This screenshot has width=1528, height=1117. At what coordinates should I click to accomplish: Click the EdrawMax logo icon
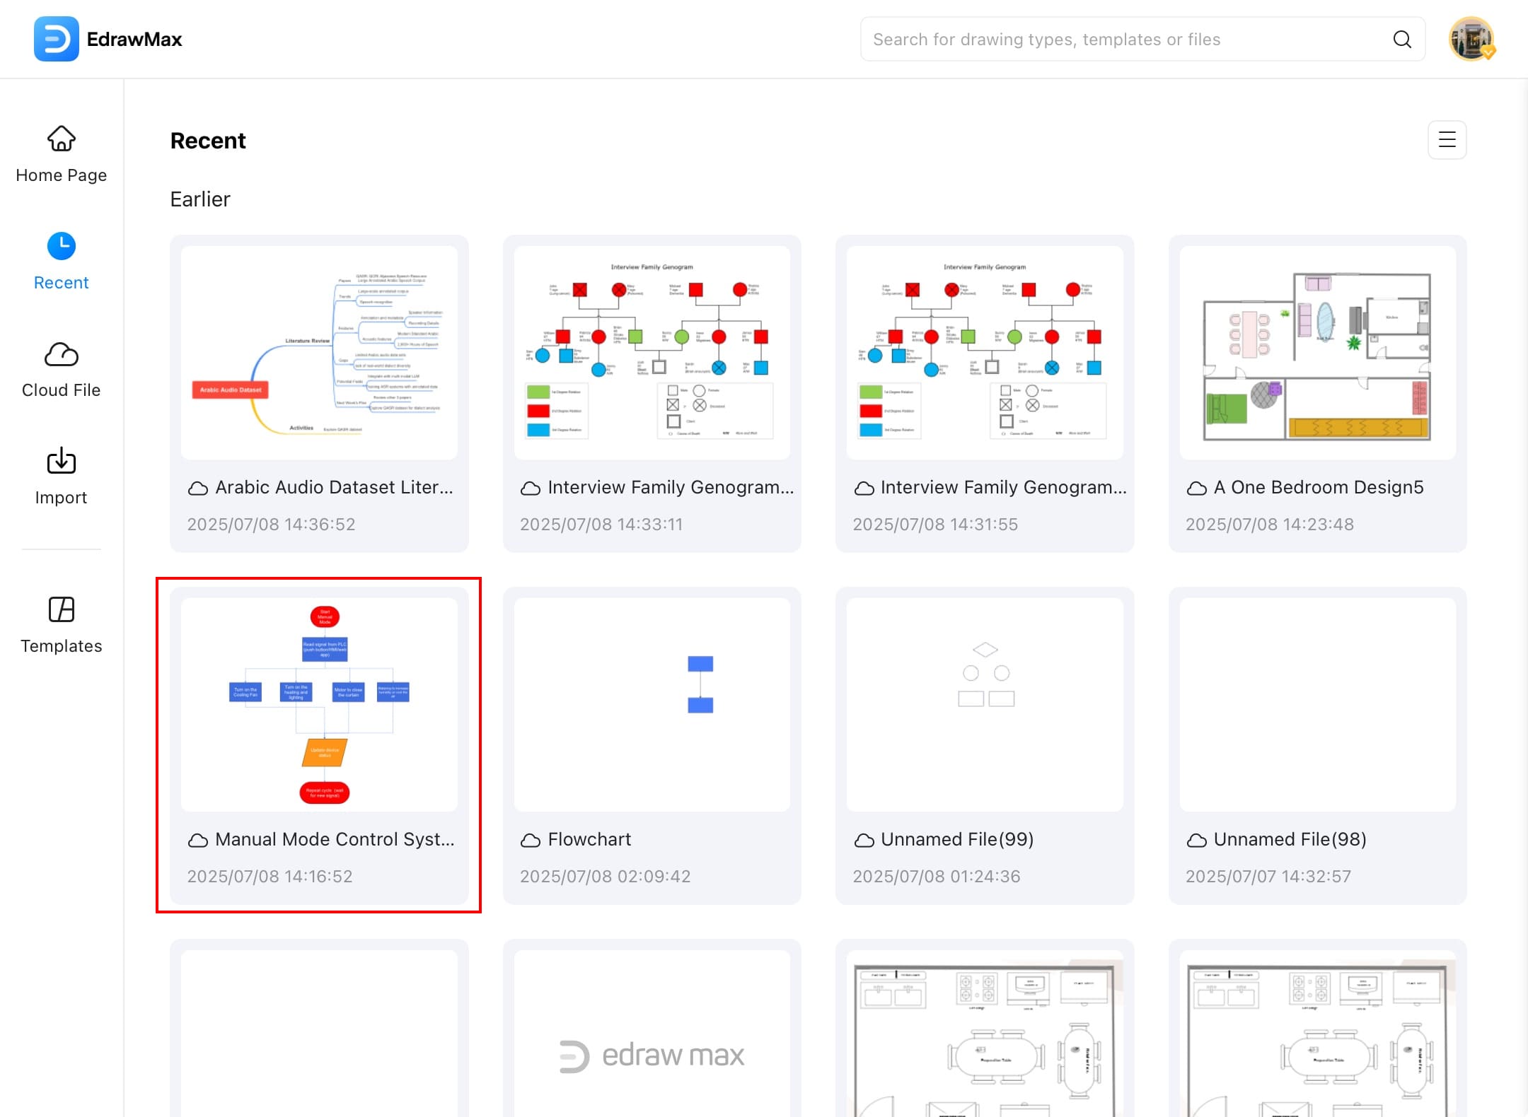coord(56,39)
